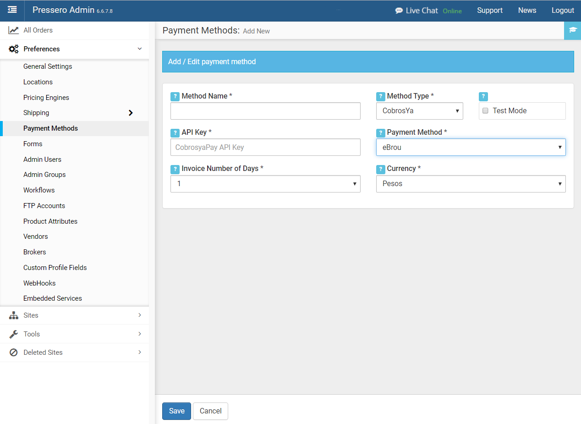Click the Online status text
The width and height of the screenshot is (581, 424).
[x=452, y=11]
